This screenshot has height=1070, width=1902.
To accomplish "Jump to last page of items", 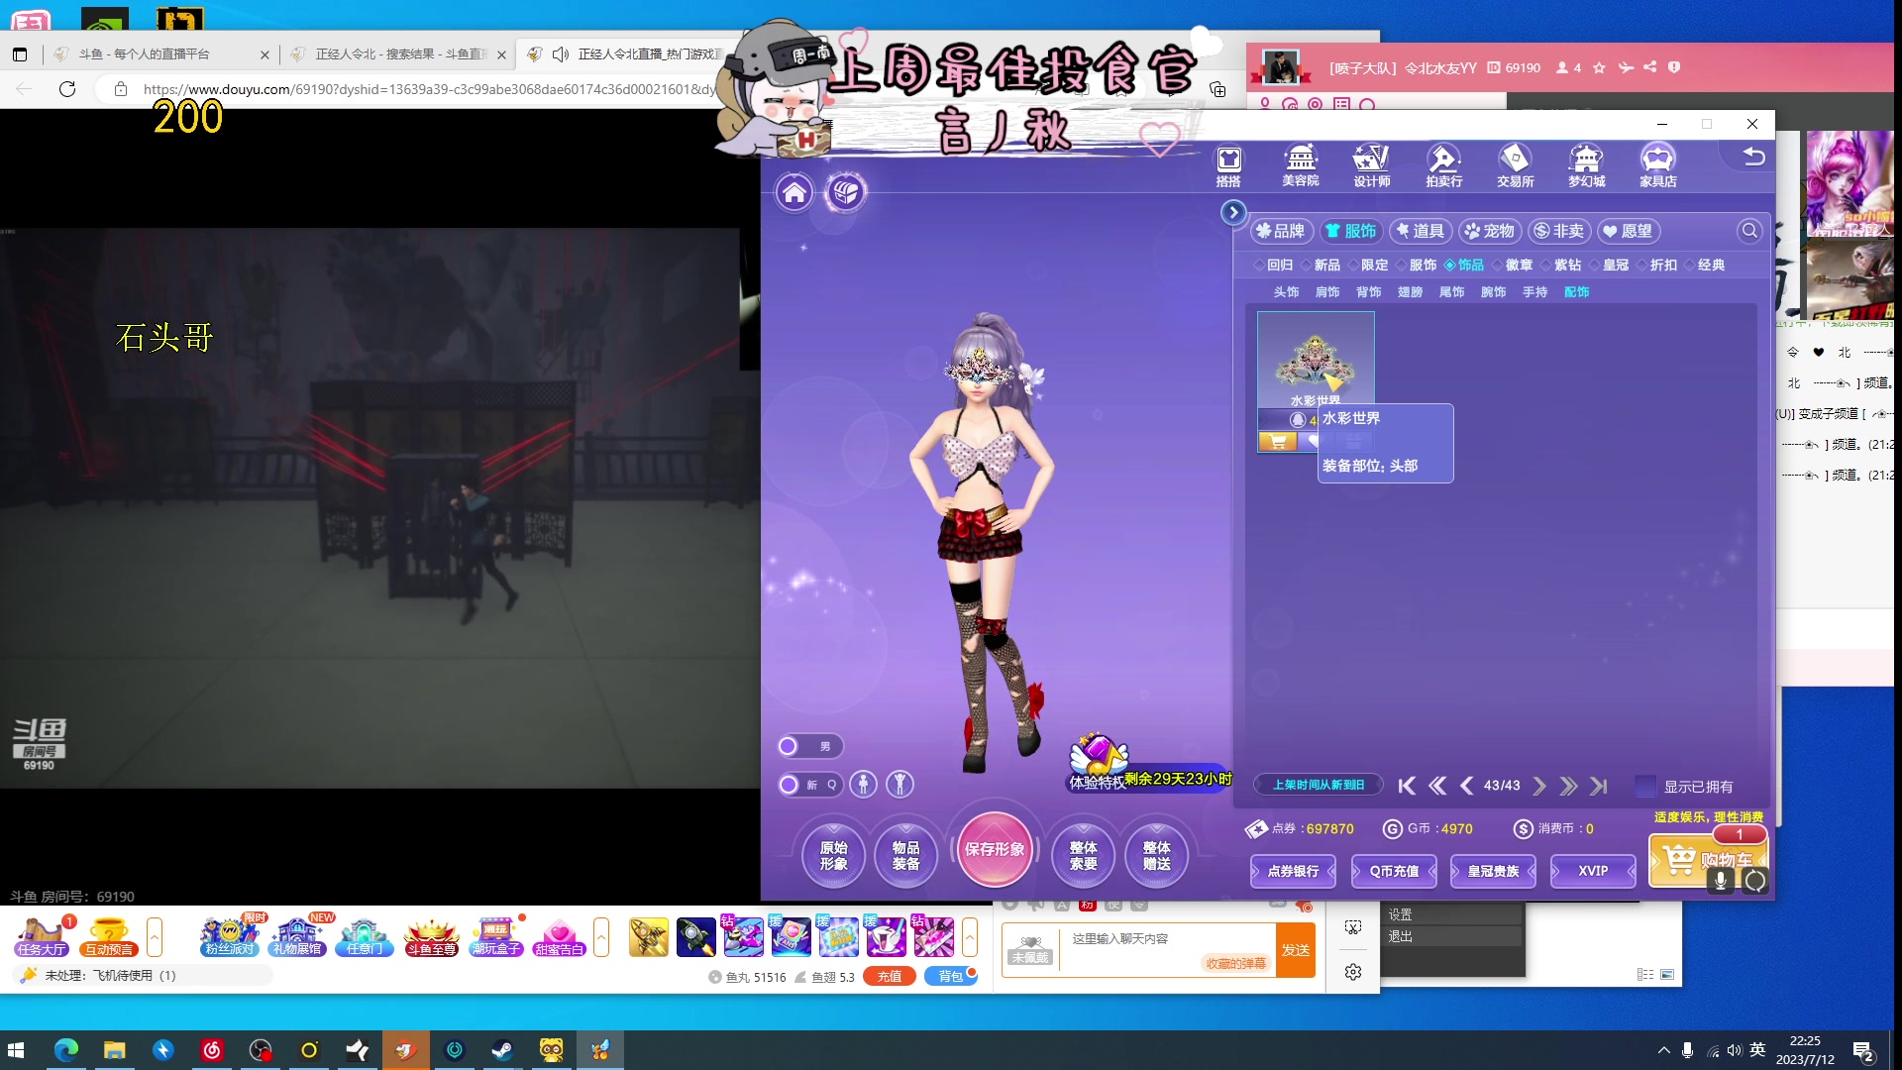I will (x=1598, y=786).
